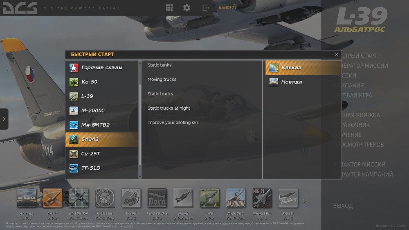Show previous modules with carousel left arrow

click(10, 201)
